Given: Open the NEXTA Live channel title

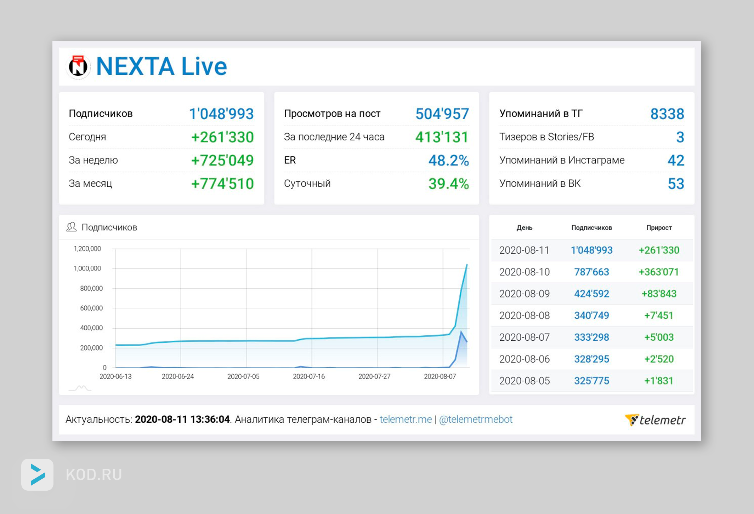Looking at the screenshot, I should (x=161, y=66).
